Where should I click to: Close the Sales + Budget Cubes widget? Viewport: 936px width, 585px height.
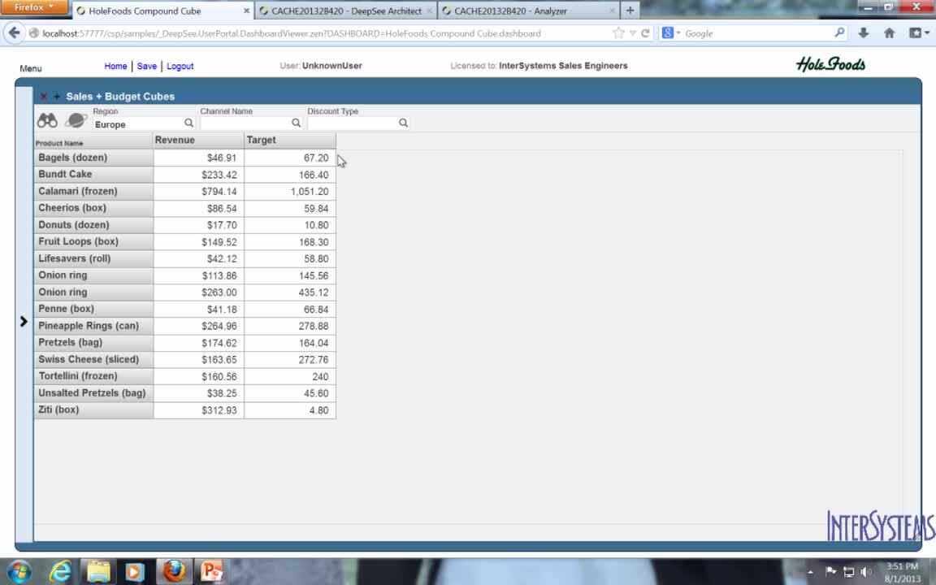point(44,97)
